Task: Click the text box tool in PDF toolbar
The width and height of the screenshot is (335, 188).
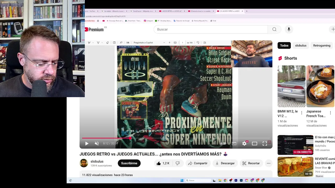Action: 114,43
